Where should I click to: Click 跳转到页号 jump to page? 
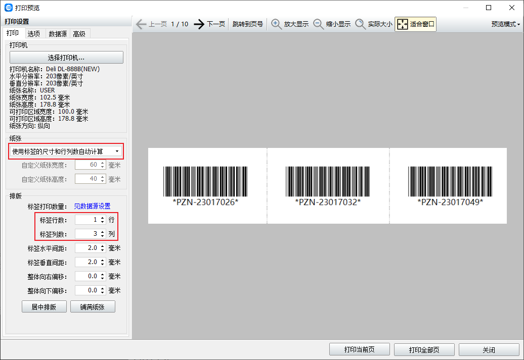pyautogui.click(x=248, y=24)
